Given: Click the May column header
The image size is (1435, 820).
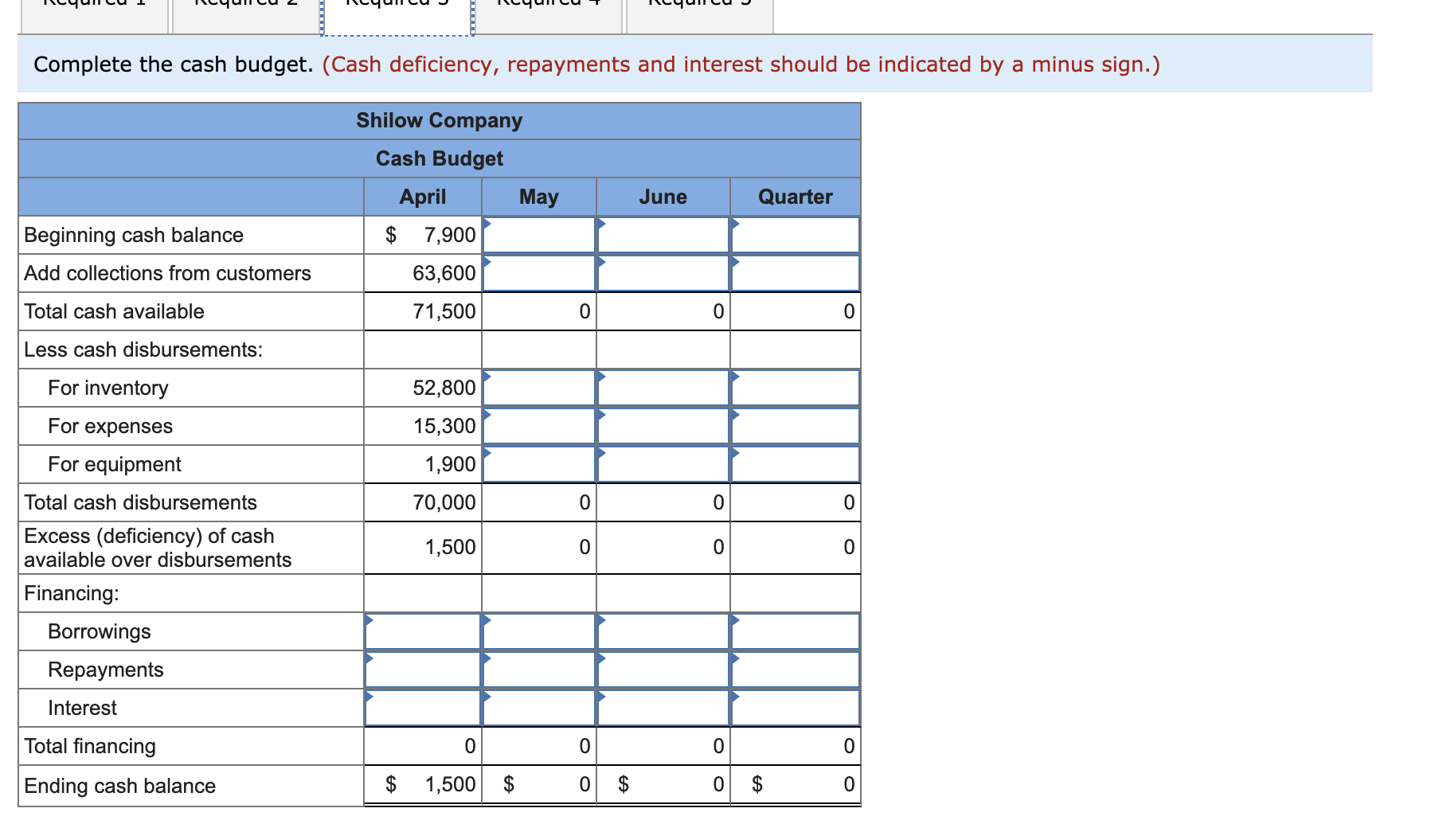Looking at the screenshot, I should tap(539, 197).
